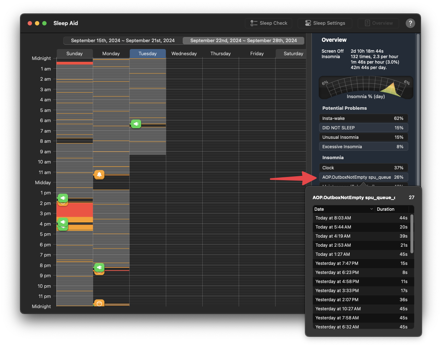The width and height of the screenshot is (441, 351).
Task: Select the Today at 2:53 AM entry
Action: click(x=361, y=245)
